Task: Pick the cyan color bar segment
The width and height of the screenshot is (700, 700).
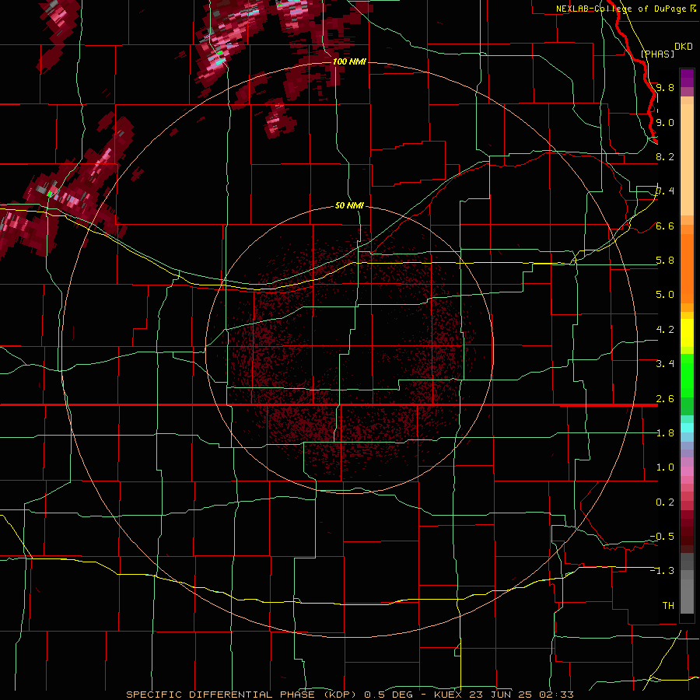Action: [x=687, y=428]
